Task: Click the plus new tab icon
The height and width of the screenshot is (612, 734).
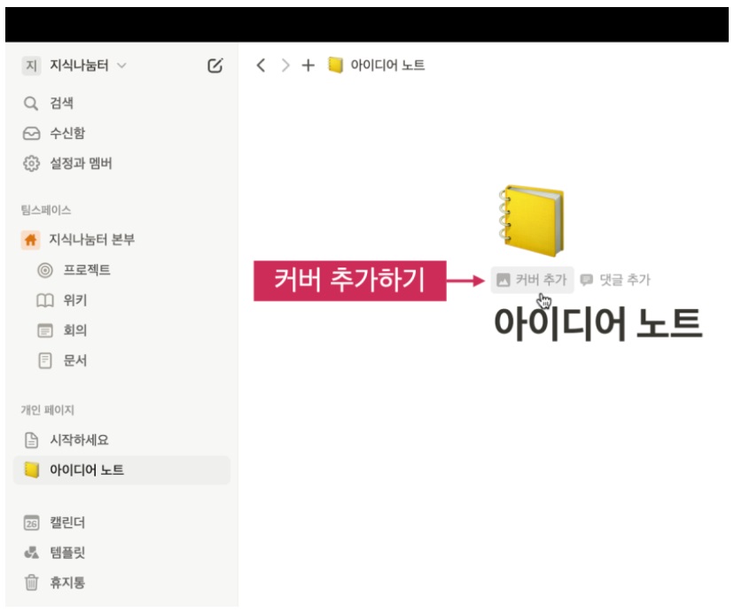Action: (x=308, y=66)
